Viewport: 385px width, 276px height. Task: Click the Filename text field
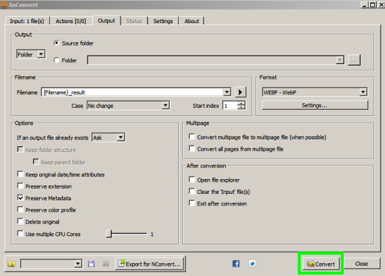133,92
